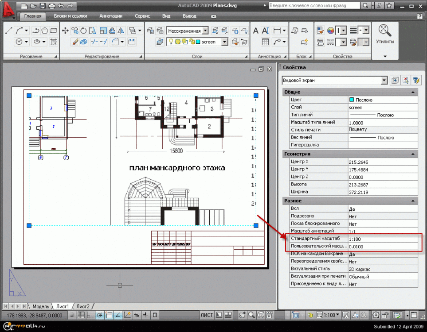
Task: Open the Видовой экран object type dropdown
Action: (384, 81)
